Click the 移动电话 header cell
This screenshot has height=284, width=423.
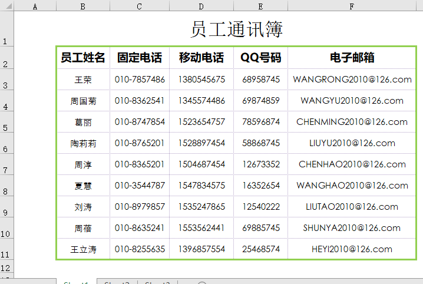(x=201, y=58)
